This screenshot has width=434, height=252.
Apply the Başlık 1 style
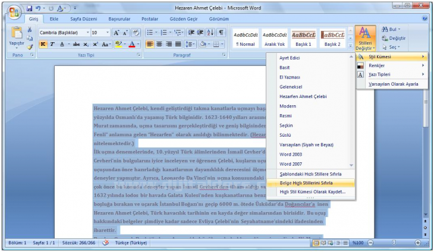coord(303,39)
